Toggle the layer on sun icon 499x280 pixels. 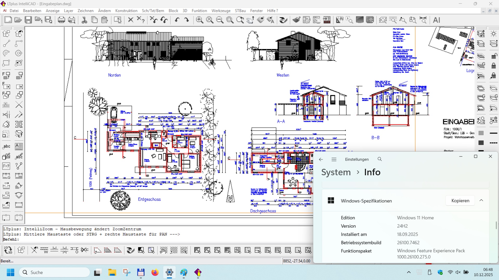pyautogui.click(x=494, y=34)
